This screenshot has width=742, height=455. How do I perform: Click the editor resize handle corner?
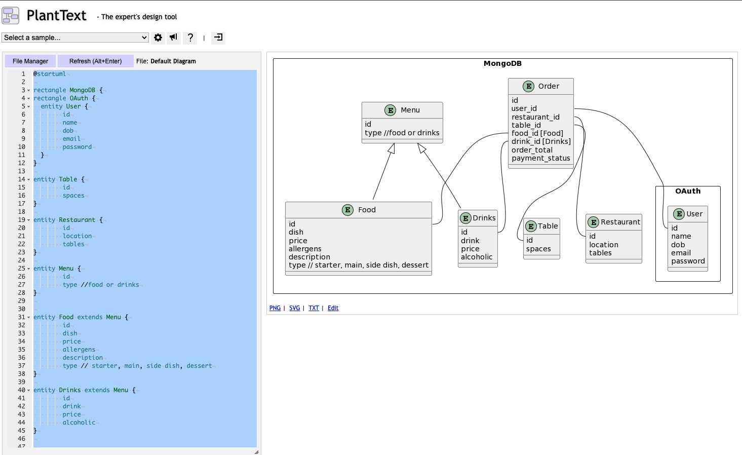pos(256,452)
